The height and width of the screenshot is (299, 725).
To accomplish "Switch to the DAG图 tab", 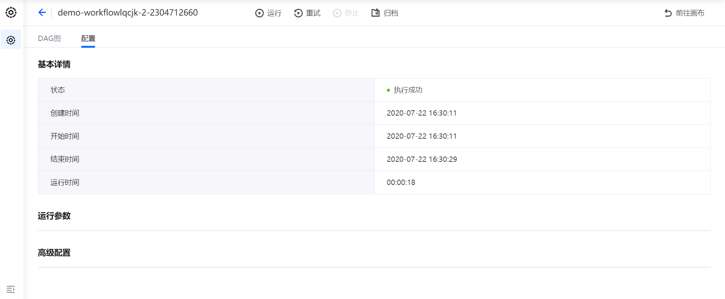I will pyautogui.click(x=49, y=38).
